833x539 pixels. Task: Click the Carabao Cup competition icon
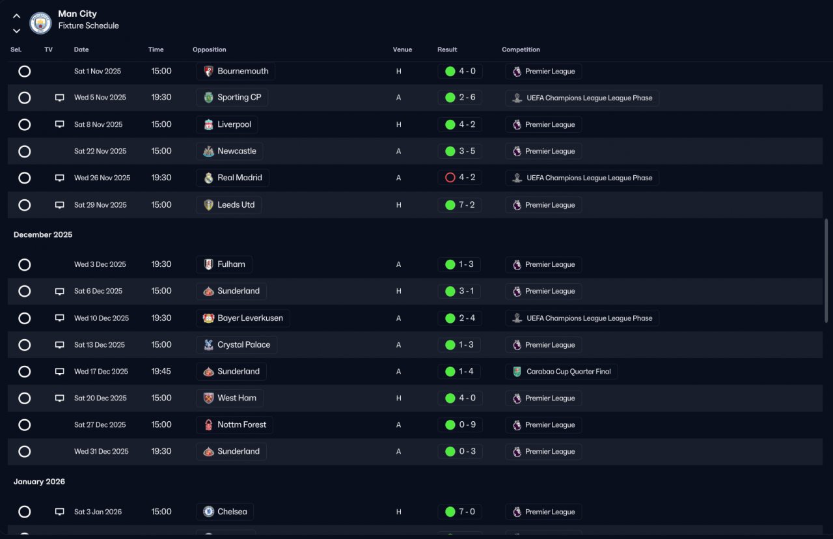click(x=517, y=372)
